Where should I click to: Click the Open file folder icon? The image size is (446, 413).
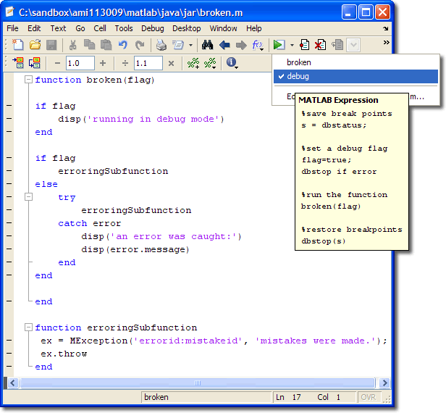(34, 45)
